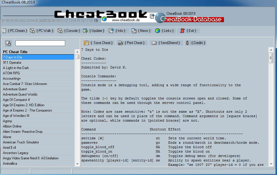Select '911 Operator' in list
Screen dimensions: 277x175
pyautogui.click(x=38, y=63)
